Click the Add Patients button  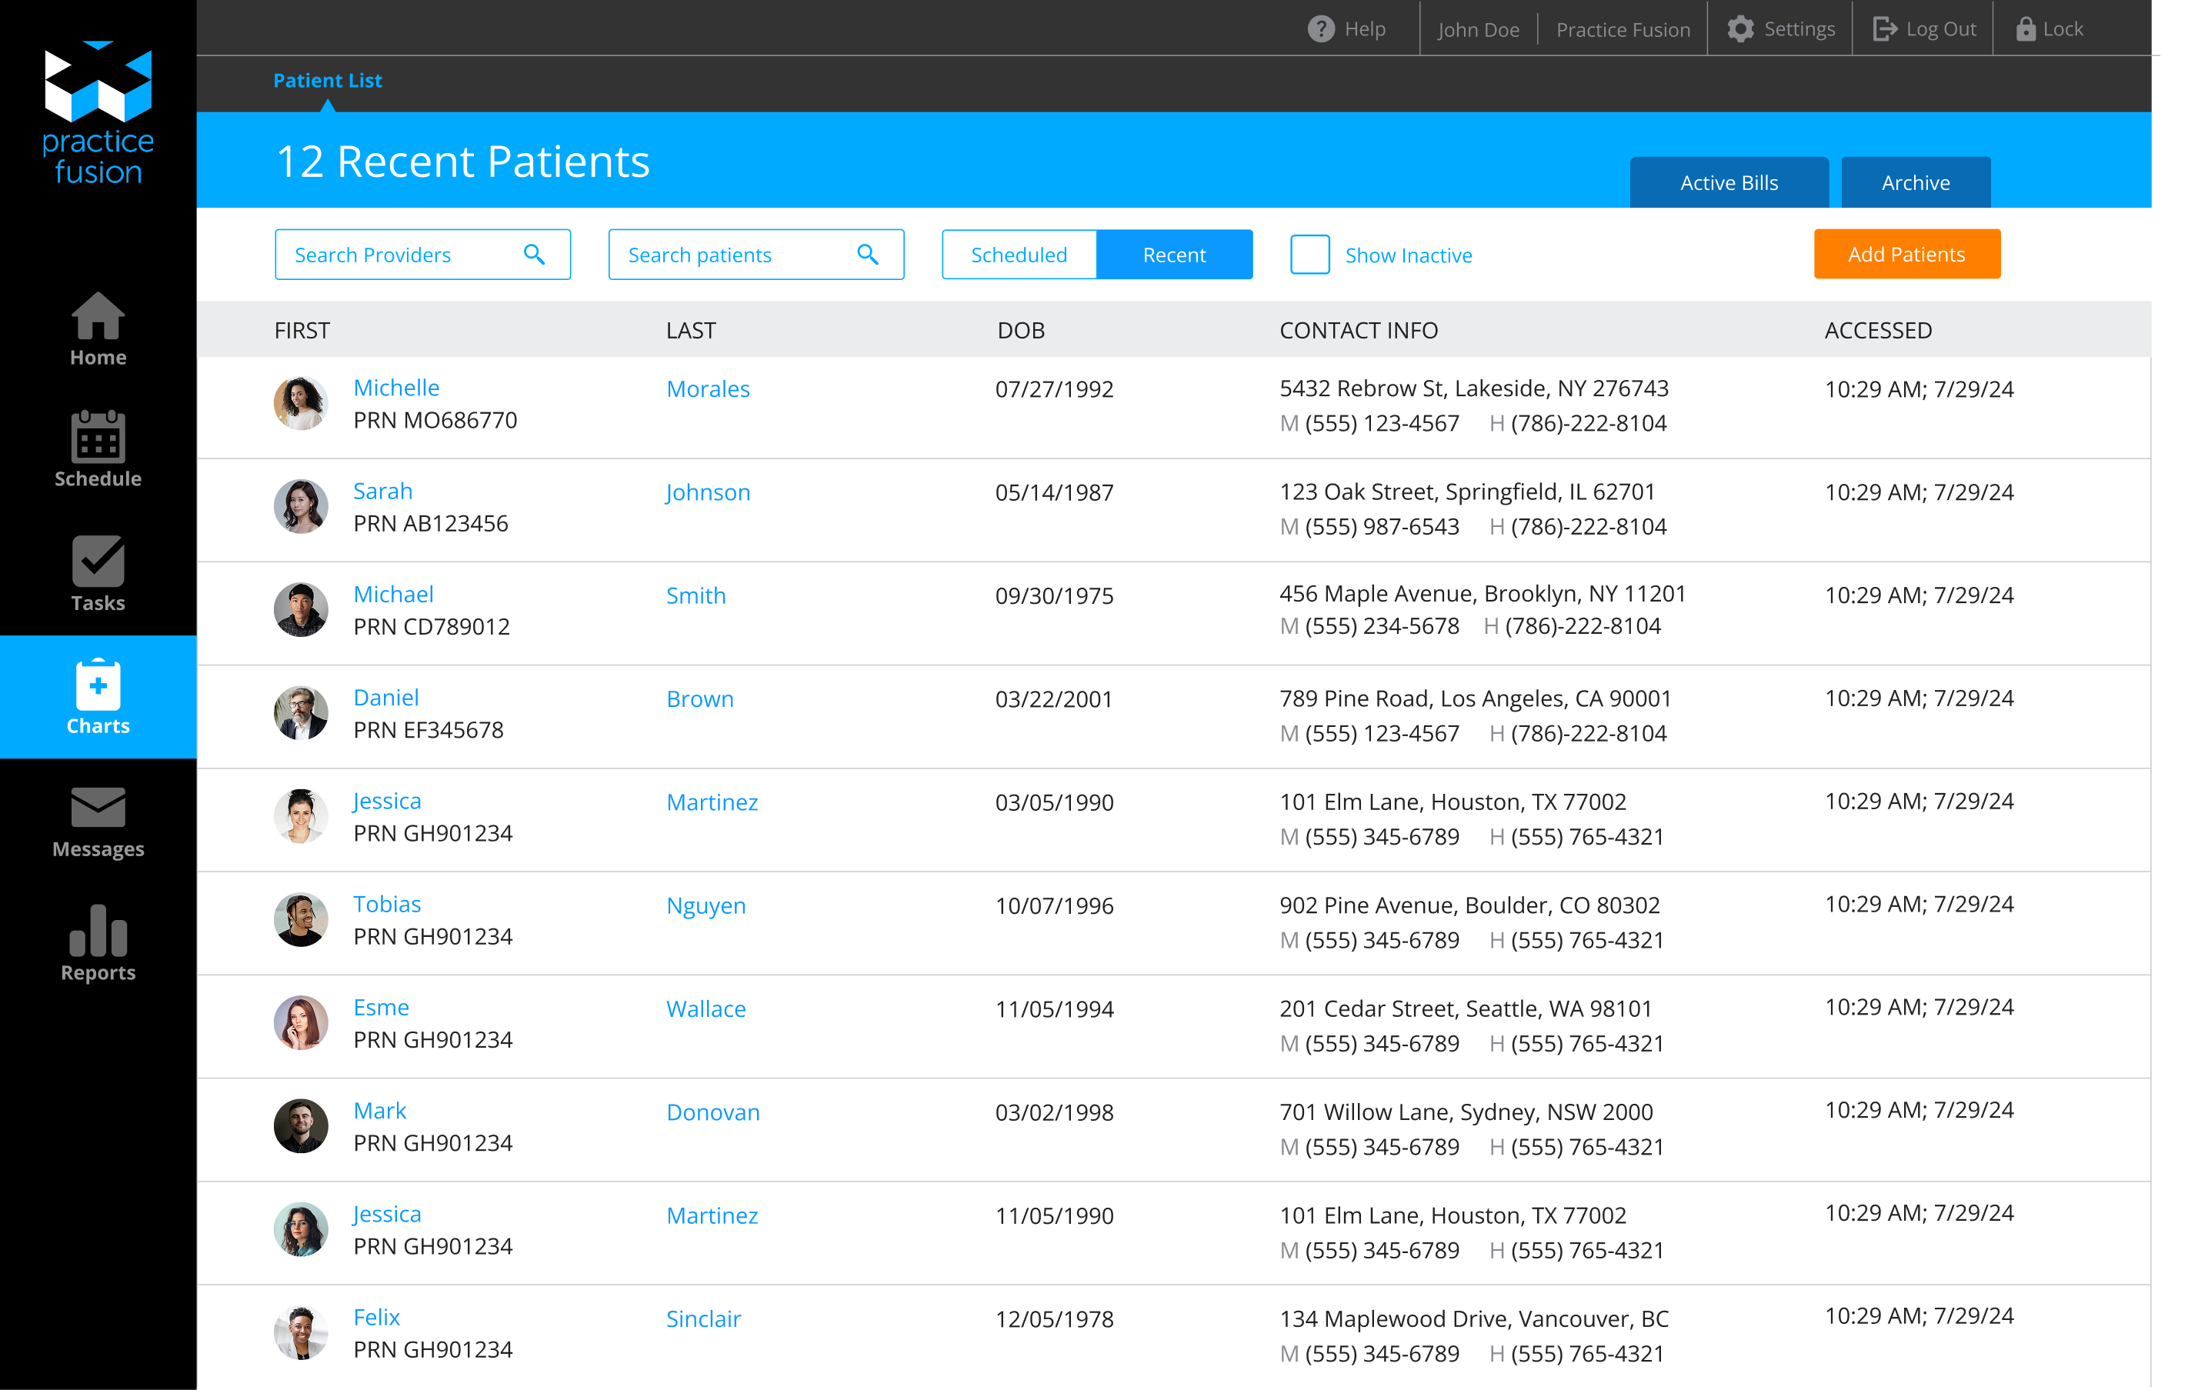click(1906, 255)
